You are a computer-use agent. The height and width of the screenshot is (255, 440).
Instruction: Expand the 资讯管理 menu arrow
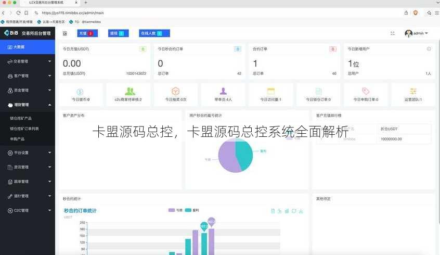point(49,167)
